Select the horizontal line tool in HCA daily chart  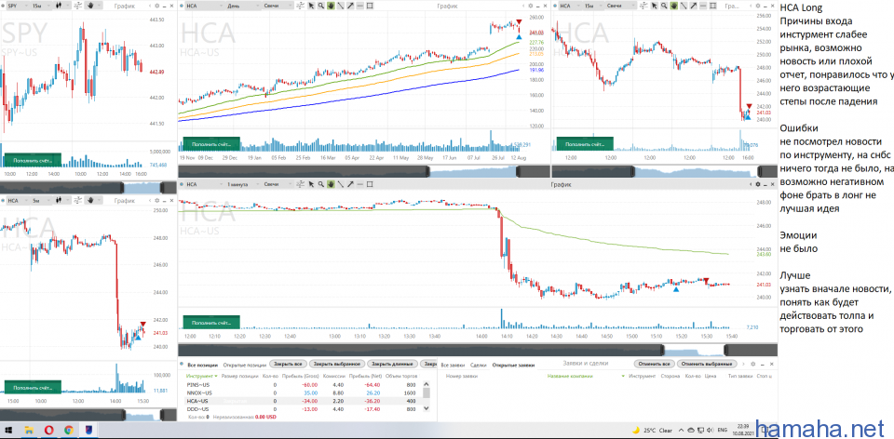click(359, 6)
